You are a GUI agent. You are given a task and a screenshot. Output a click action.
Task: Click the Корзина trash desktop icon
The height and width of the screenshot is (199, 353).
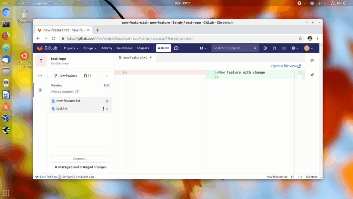pyautogui.click(x=24, y=17)
